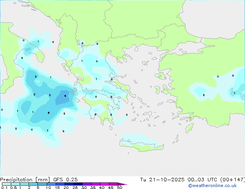Click legend tick label "0.1"
Screen dimensions: 245x189
(4, 187)
